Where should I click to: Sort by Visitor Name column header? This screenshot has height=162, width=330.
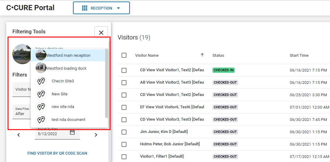[x=147, y=56]
